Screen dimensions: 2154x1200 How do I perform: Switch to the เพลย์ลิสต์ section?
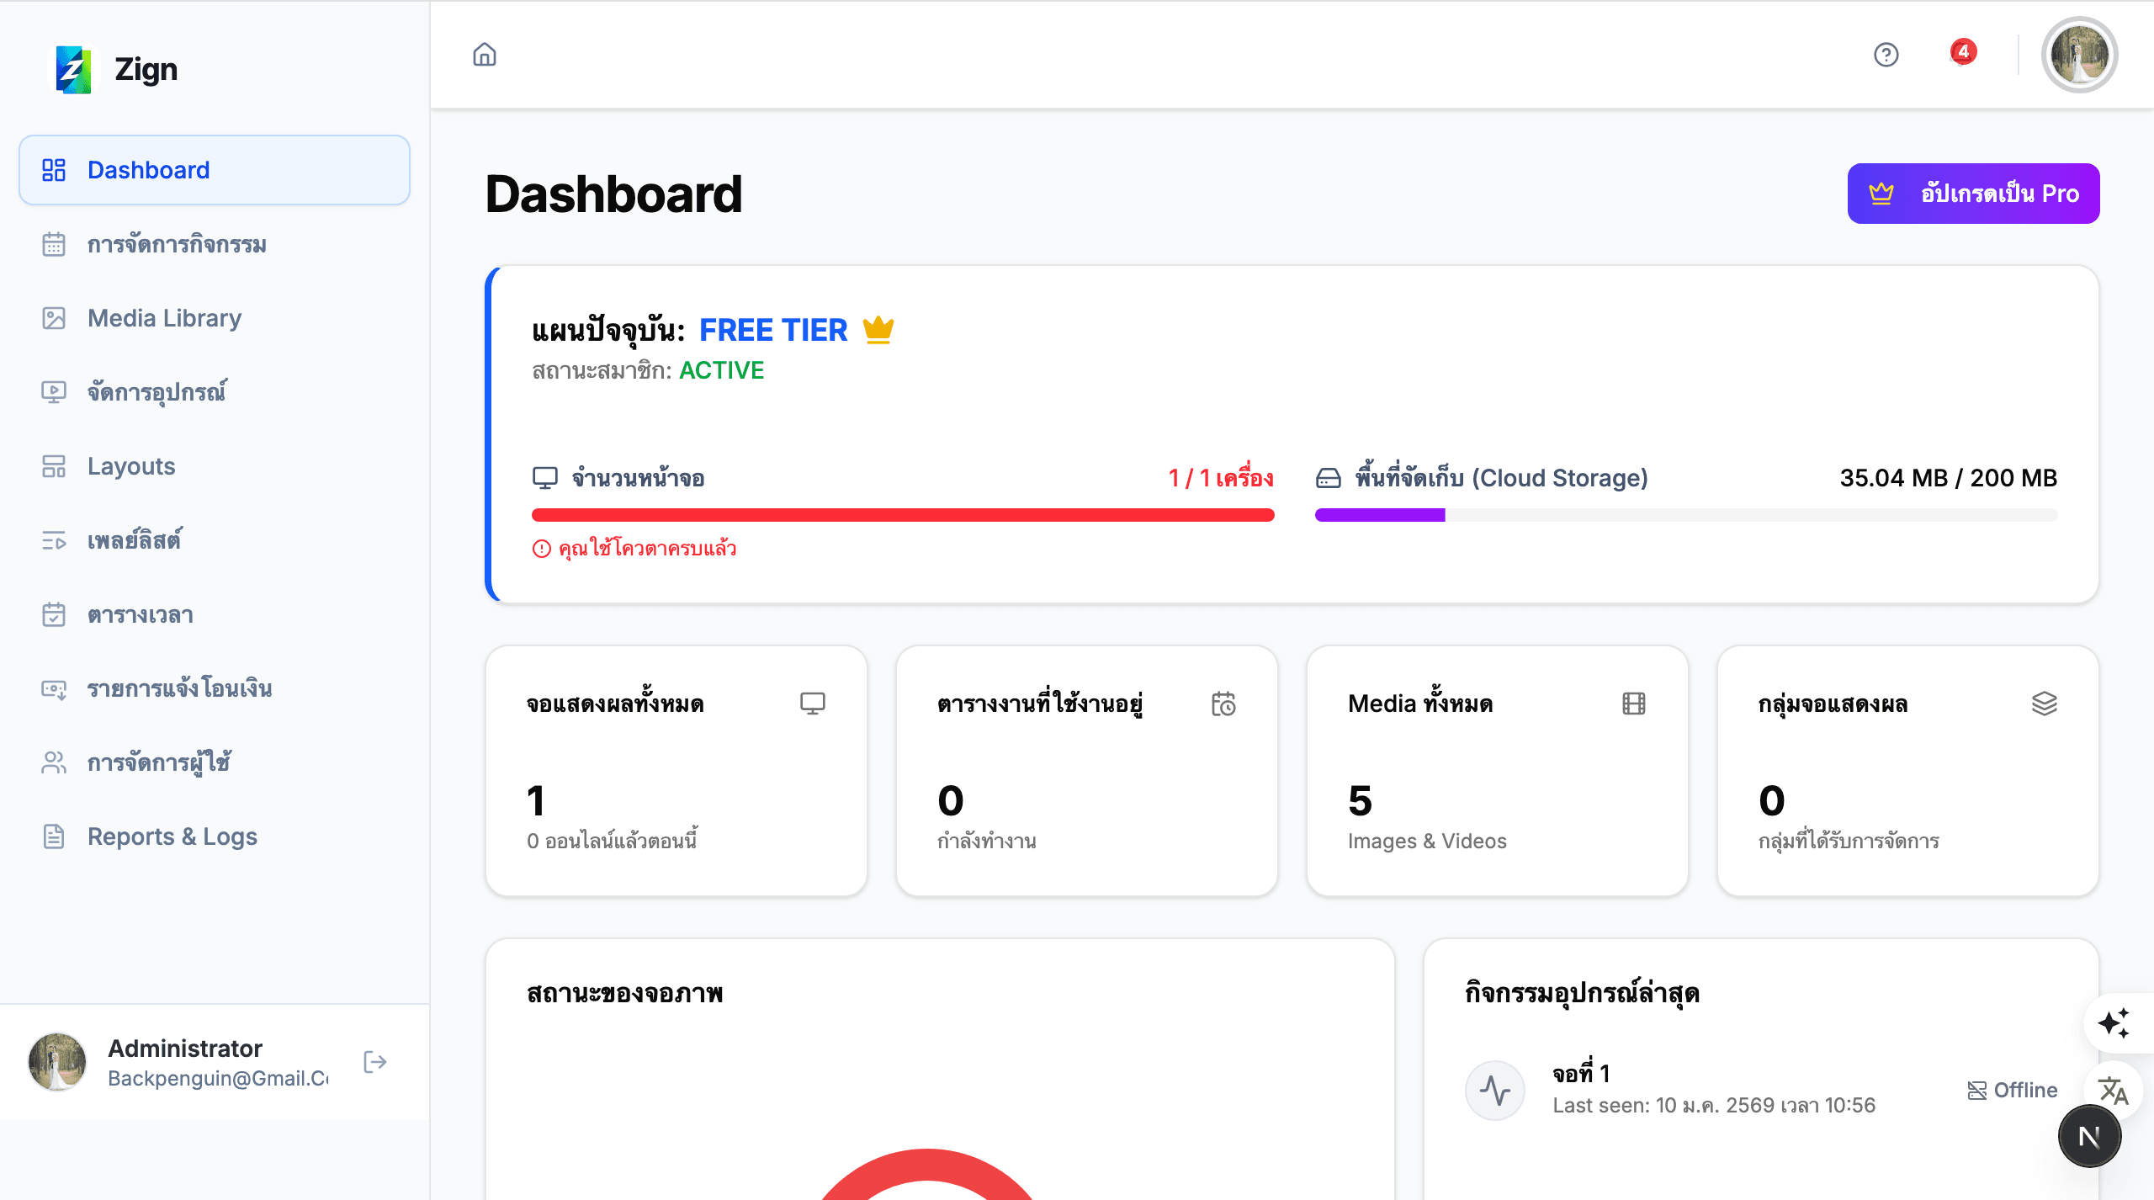tap(135, 539)
